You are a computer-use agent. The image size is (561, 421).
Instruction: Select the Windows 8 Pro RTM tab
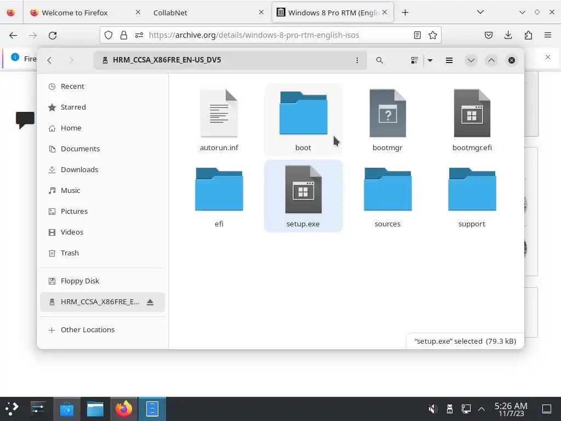click(x=333, y=13)
